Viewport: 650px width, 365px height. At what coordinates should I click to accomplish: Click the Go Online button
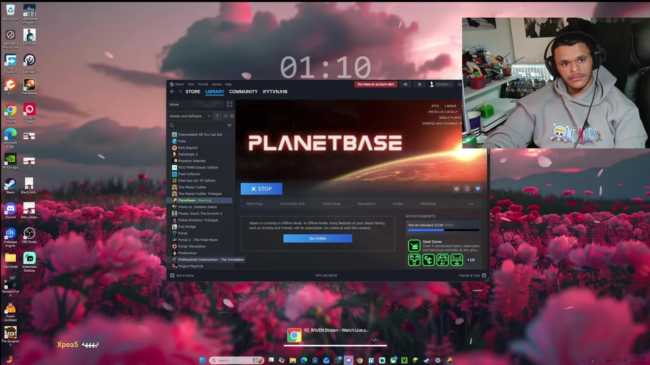click(318, 238)
